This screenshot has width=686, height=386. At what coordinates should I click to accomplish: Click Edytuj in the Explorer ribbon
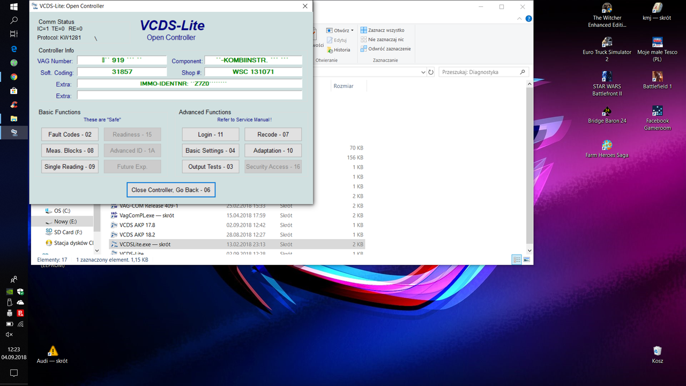click(336, 40)
